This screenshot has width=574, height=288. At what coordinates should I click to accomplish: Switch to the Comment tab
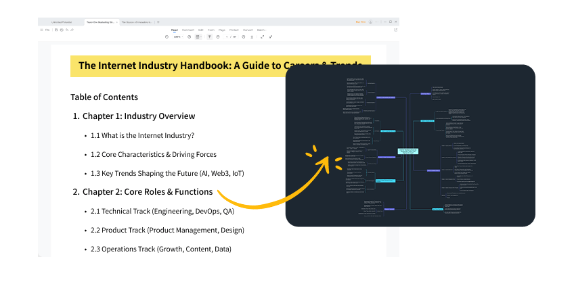(187, 30)
